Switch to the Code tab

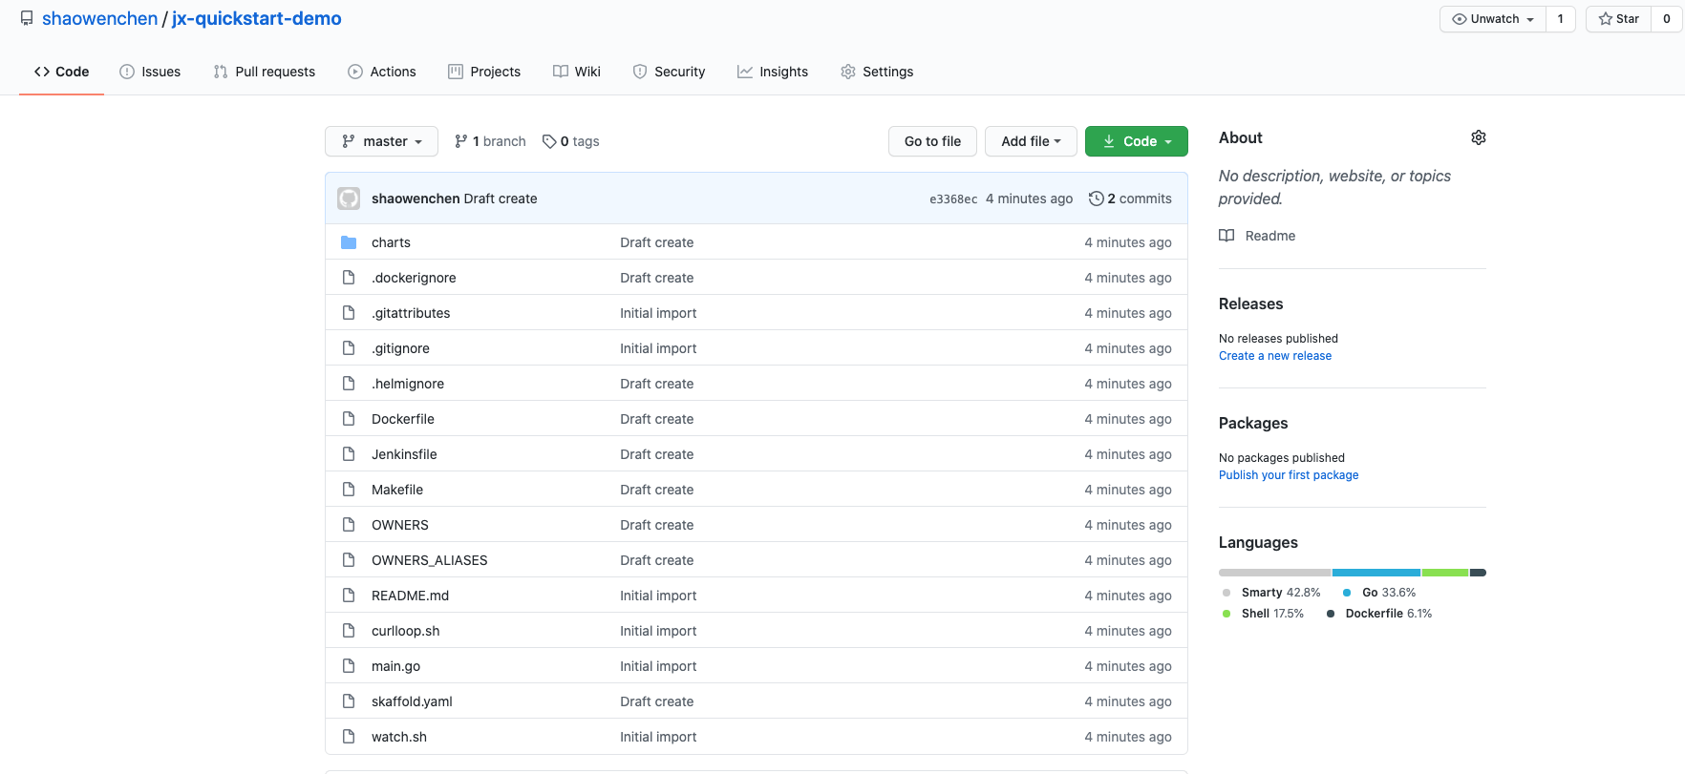tap(61, 72)
